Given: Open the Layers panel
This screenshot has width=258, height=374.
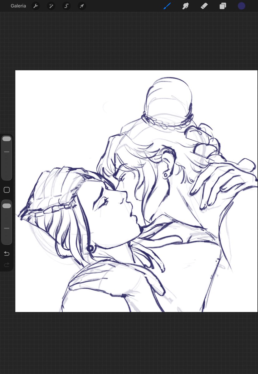Looking at the screenshot, I should 223,6.
